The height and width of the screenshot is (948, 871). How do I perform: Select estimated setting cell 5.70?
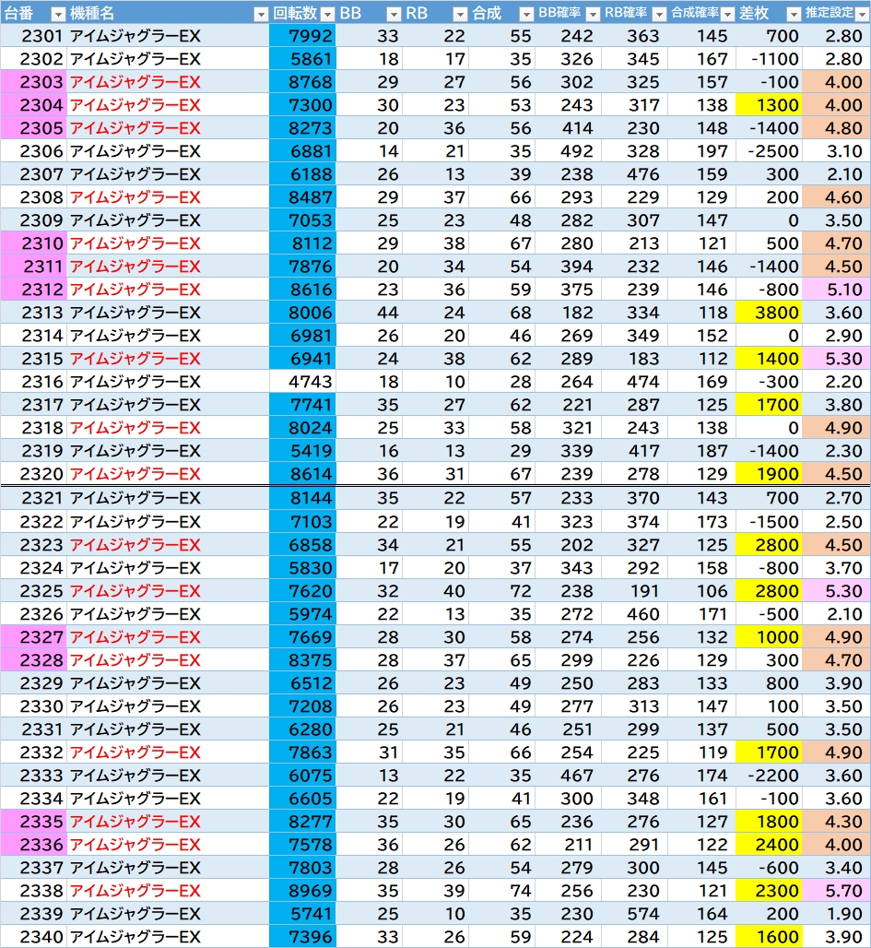837,891
